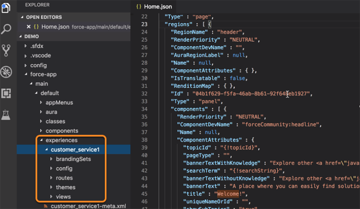Select the aura folder label

51,112
